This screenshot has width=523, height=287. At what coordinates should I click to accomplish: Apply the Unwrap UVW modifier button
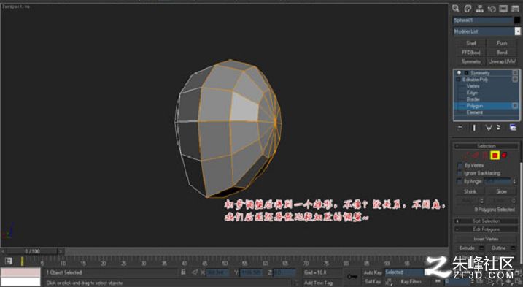click(502, 61)
